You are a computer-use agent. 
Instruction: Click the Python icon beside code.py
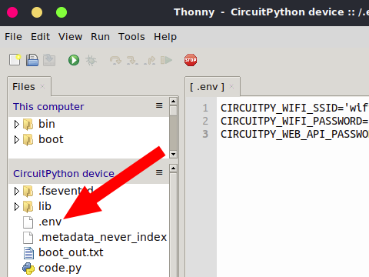click(28, 269)
